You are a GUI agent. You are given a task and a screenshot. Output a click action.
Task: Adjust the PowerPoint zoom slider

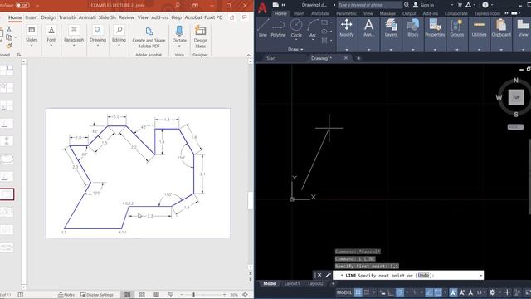(x=193, y=295)
